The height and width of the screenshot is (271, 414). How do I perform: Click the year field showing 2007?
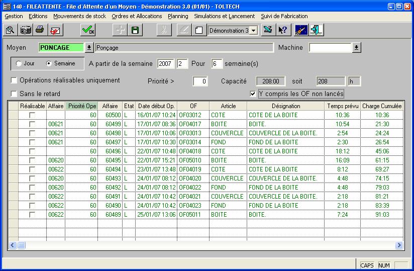(165, 64)
